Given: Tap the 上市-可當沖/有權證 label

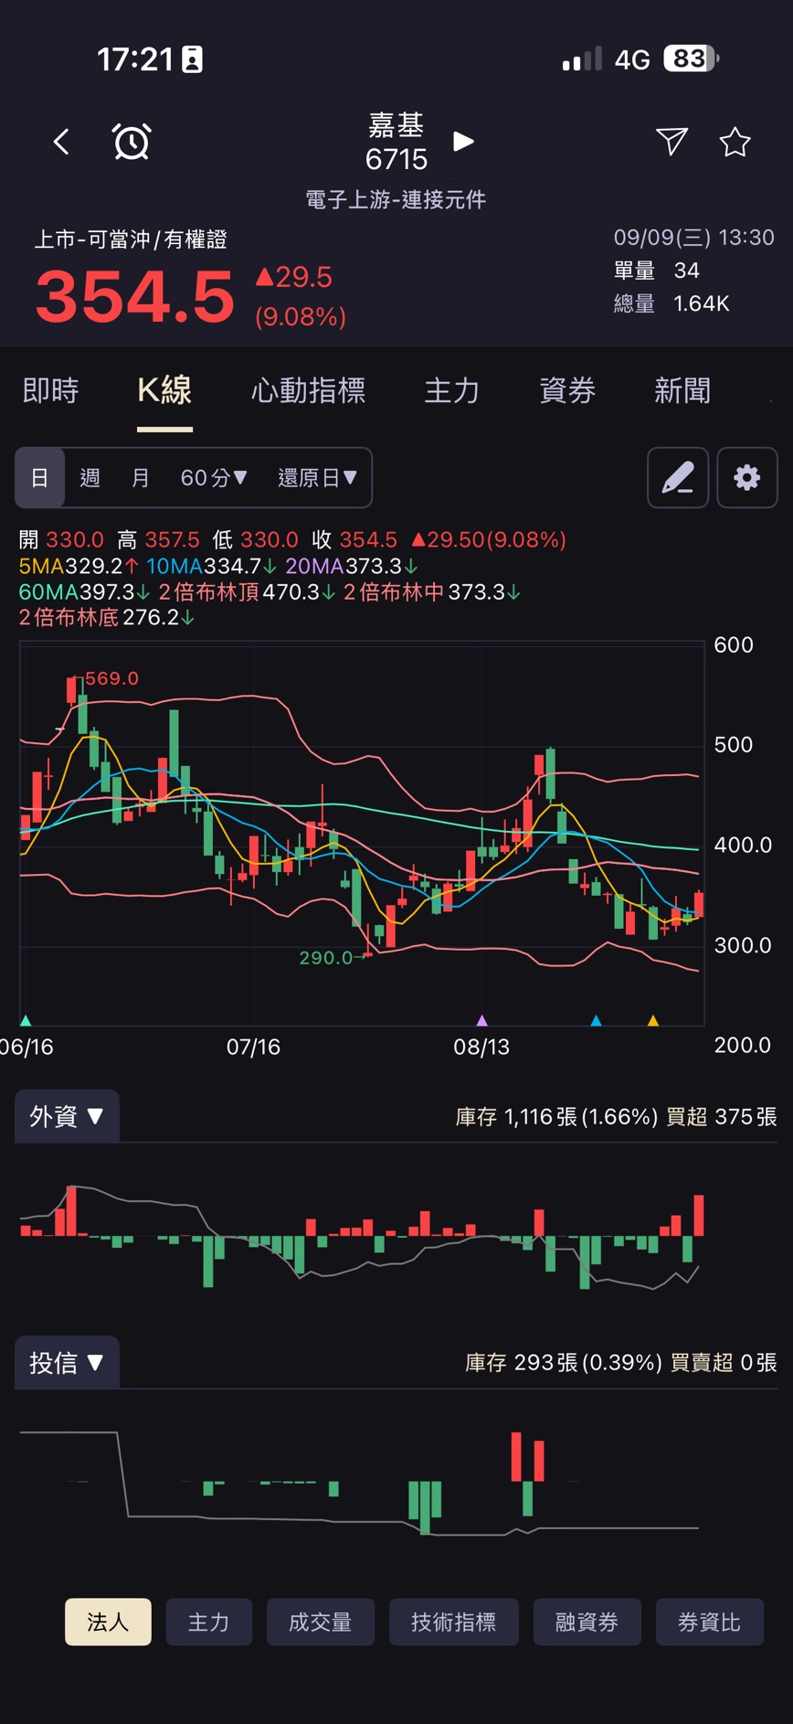Looking at the screenshot, I should (x=131, y=239).
